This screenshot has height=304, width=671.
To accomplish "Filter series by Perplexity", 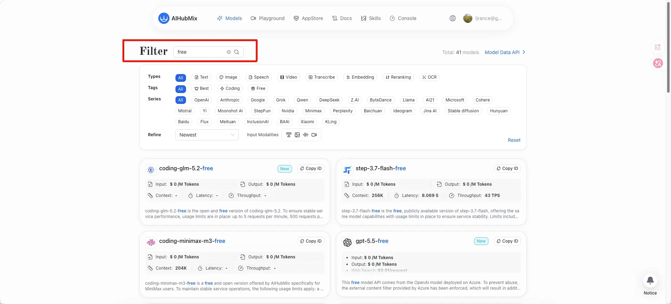I will [343, 111].
